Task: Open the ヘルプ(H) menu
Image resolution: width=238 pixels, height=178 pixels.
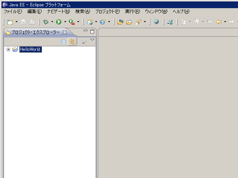Action: [181, 11]
